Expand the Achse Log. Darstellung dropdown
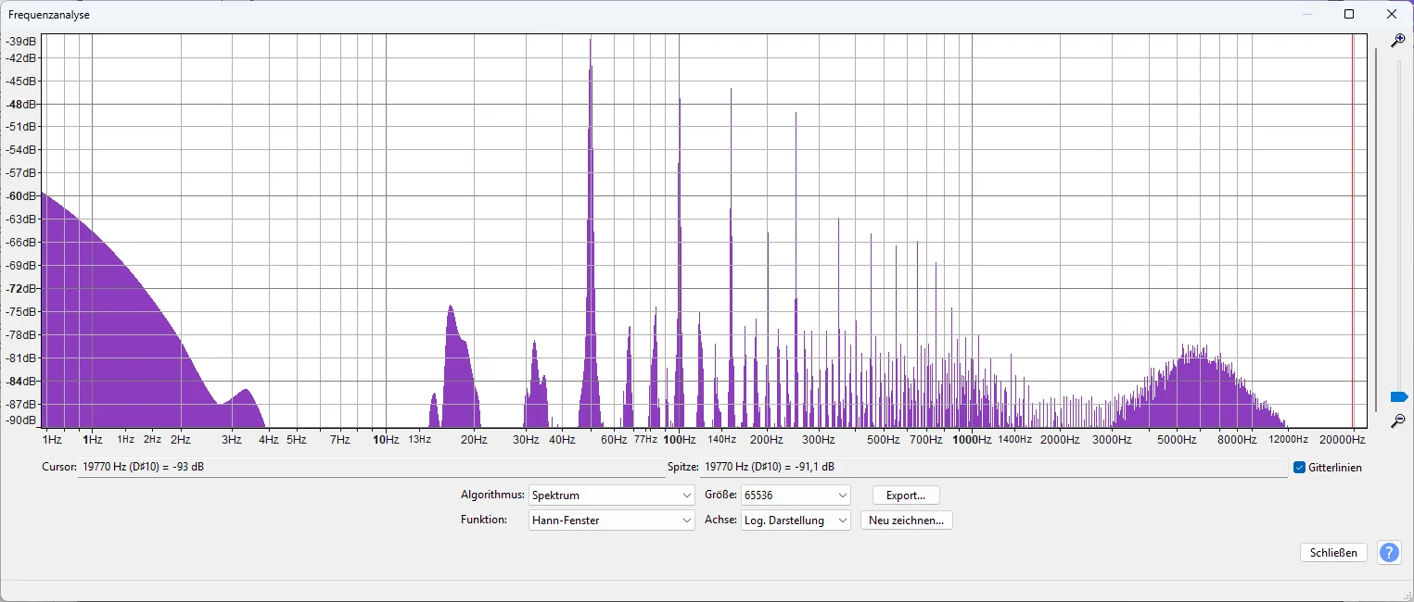 pyautogui.click(x=796, y=520)
